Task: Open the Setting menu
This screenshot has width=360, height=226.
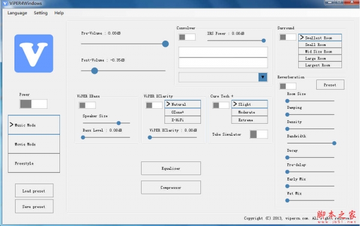Action: pyautogui.click(x=41, y=13)
